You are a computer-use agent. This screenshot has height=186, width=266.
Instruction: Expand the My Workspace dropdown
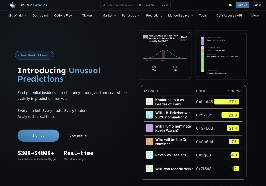click(x=181, y=15)
